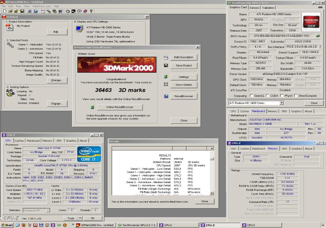Screen dimensions: 326x228
Task: Open the Run menu in 3DMark2000
Action: 19,6
